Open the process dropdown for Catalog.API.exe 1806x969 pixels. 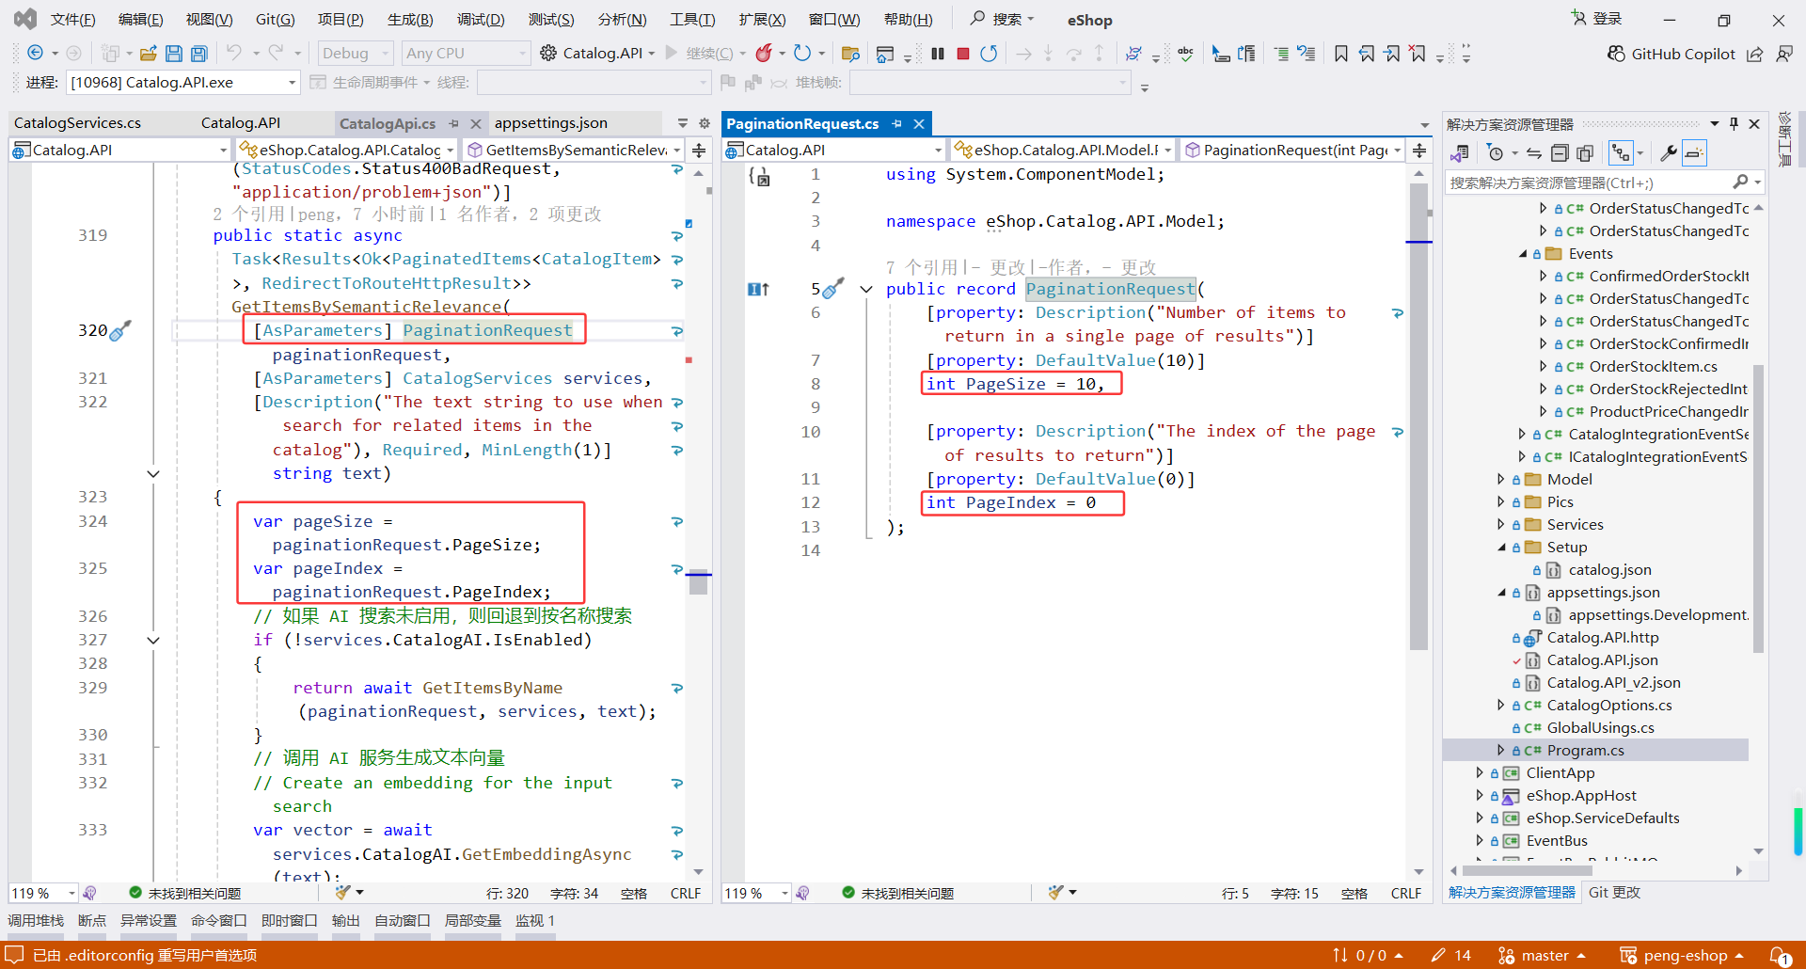tap(292, 83)
